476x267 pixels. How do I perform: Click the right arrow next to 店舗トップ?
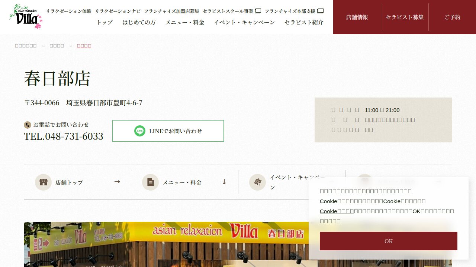117,182
